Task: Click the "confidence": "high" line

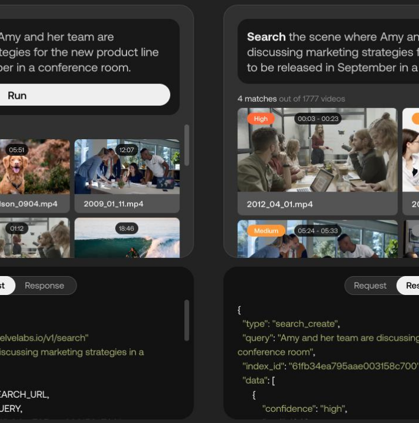Action: (x=305, y=409)
